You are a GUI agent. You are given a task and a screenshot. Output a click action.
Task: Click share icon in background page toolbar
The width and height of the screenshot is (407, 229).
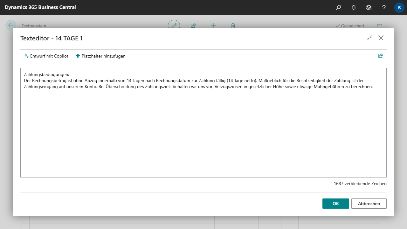[193, 25]
